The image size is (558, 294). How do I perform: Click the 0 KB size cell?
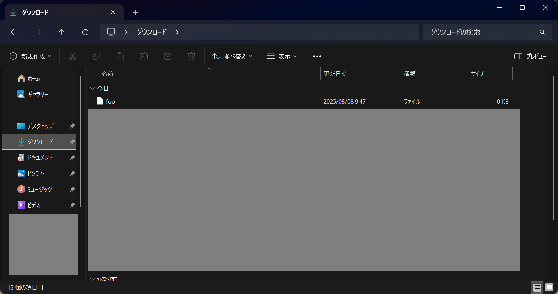pos(503,102)
